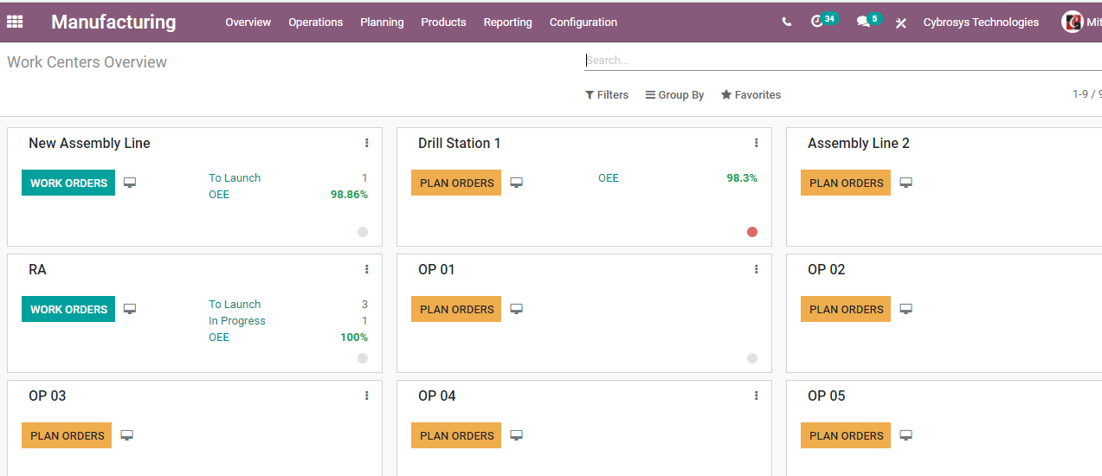
Task: Open In Progress link on RA card
Action: (x=237, y=321)
